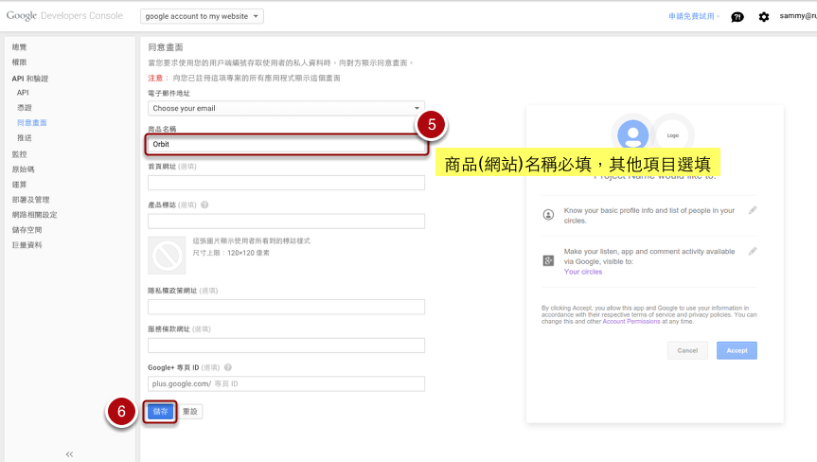Image resolution: width=817 pixels, height=462 pixels.
Task: Collapse the left sidebar with double chevron
Action: pos(69,454)
